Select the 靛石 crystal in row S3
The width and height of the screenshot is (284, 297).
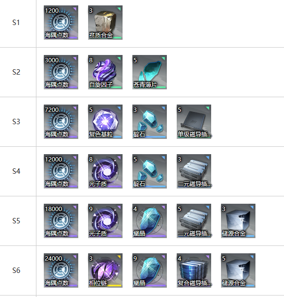(x=150, y=122)
